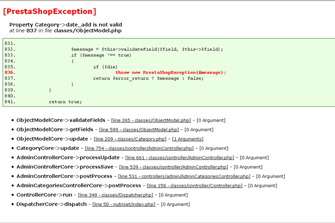Click code line 832 validateField statement

click(x=147, y=49)
